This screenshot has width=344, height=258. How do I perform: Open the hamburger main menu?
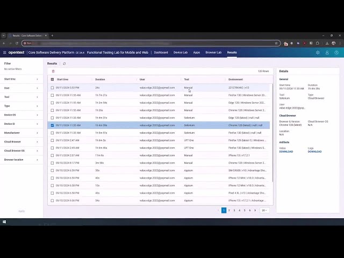coord(5,53)
